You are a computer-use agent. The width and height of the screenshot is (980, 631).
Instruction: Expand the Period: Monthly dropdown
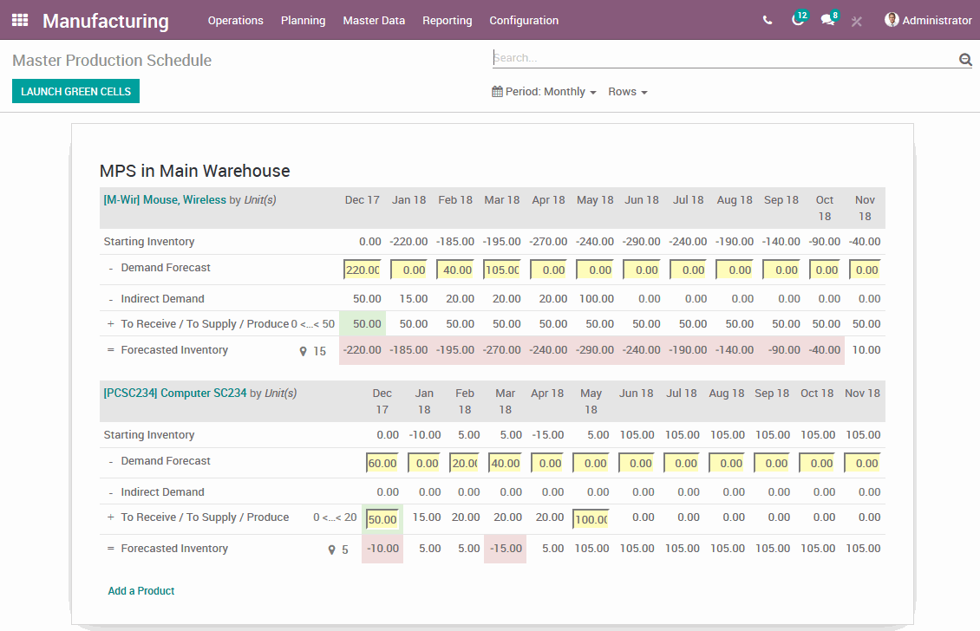click(x=544, y=92)
